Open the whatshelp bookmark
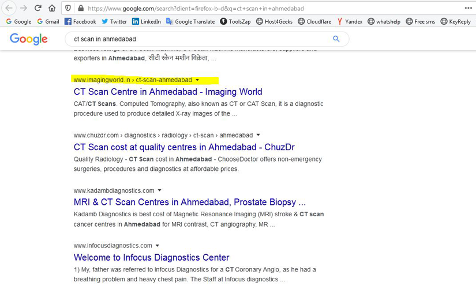Screen dimensions: 476x302 point(384,21)
